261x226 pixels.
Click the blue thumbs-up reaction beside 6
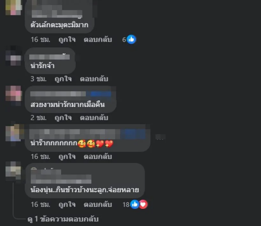[x=131, y=39]
